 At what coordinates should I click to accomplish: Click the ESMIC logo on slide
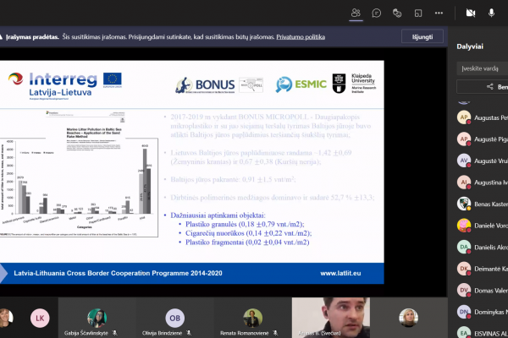coord(301,84)
